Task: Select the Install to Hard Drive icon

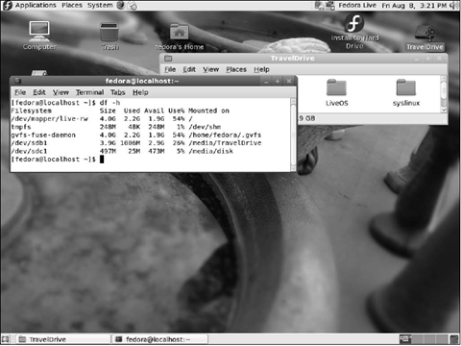Action: click(x=354, y=32)
